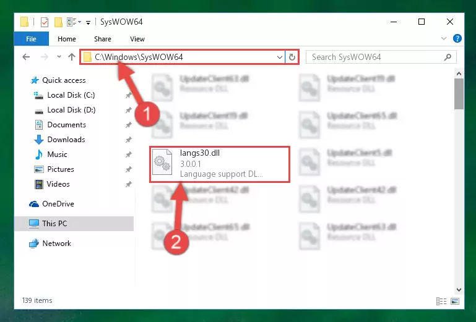Screen dimensions: 476x322
Task: Select the langs30.dll file icon
Action: pyautogui.click(x=162, y=162)
